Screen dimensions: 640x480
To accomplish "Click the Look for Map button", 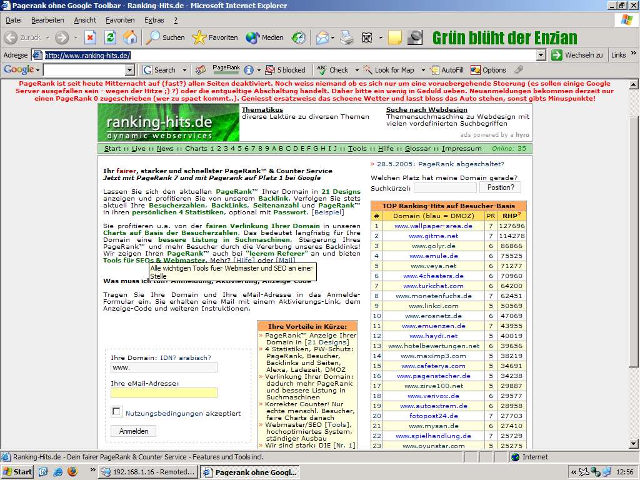I will tap(389, 70).
